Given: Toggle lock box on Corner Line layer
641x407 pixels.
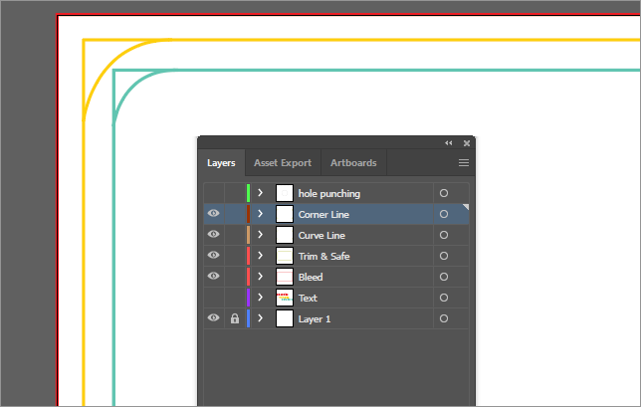Looking at the screenshot, I should tap(235, 214).
